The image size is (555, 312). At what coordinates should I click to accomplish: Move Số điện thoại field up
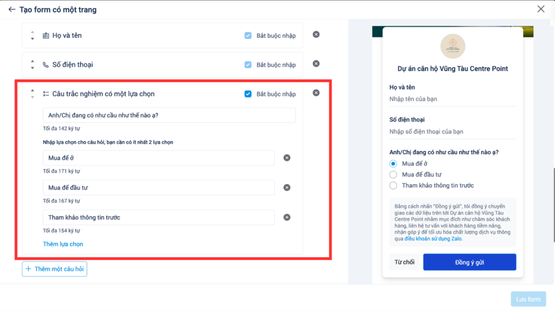[33, 62]
